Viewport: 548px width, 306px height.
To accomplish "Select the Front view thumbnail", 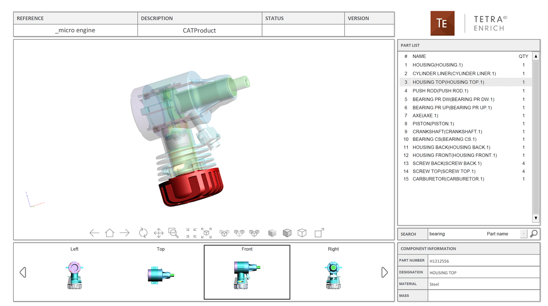I will tap(247, 272).
